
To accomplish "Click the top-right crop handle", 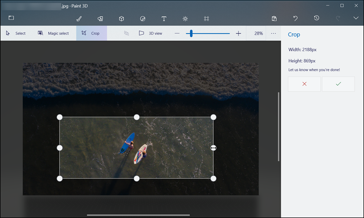I will [213, 117].
